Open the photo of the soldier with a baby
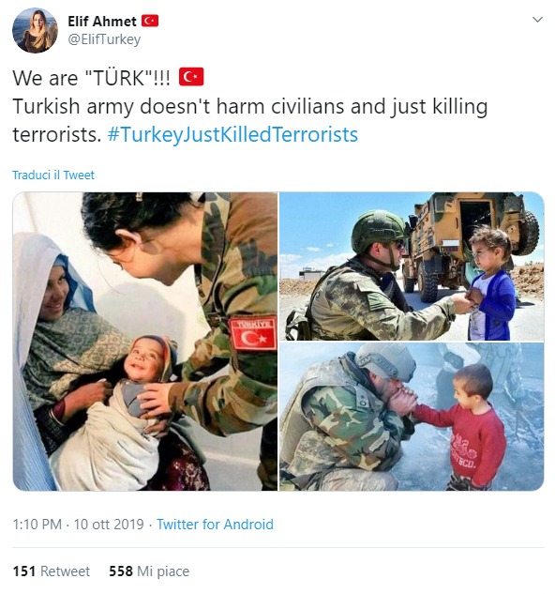The height and width of the screenshot is (594, 555). coord(145,342)
